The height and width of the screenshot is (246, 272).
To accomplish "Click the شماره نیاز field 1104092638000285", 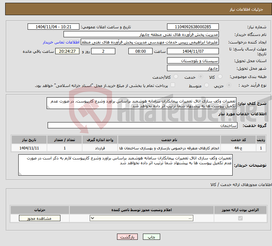I will click(193, 27).
